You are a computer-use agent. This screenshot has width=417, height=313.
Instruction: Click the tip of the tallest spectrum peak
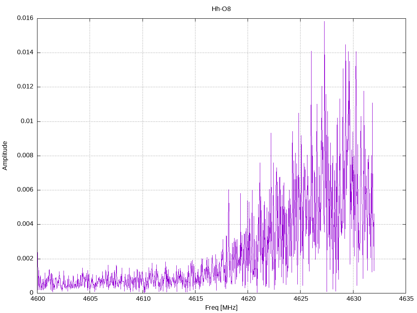tap(324, 22)
